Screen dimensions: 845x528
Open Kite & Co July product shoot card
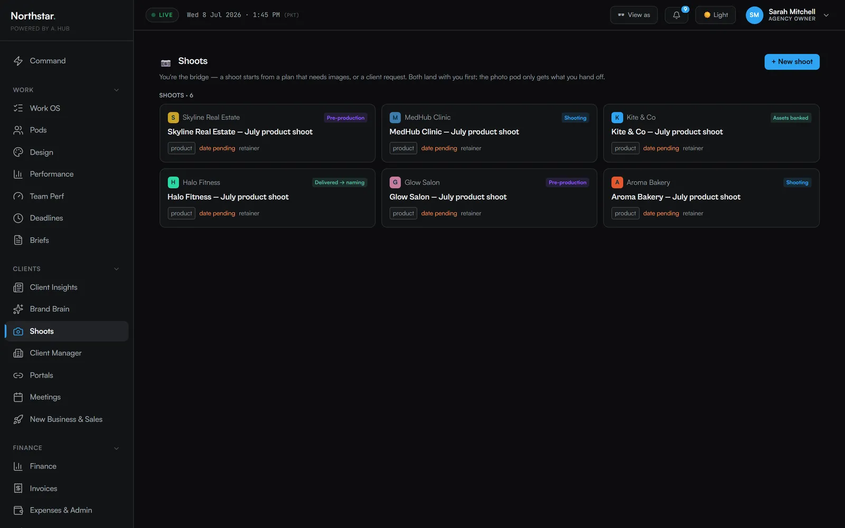(711, 133)
